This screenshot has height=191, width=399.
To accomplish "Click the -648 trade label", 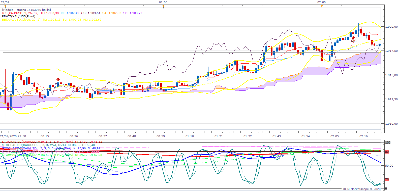I will click(x=353, y=41).
